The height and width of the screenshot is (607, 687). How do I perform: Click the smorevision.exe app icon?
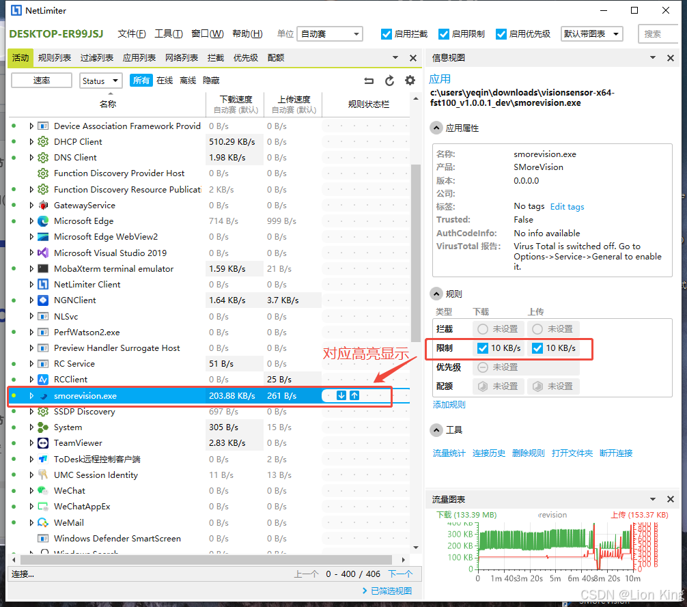point(43,396)
